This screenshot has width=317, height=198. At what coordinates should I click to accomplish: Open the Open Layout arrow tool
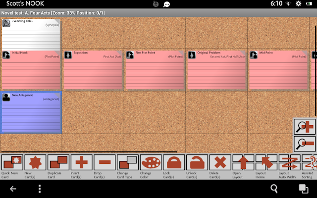[243, 162]
